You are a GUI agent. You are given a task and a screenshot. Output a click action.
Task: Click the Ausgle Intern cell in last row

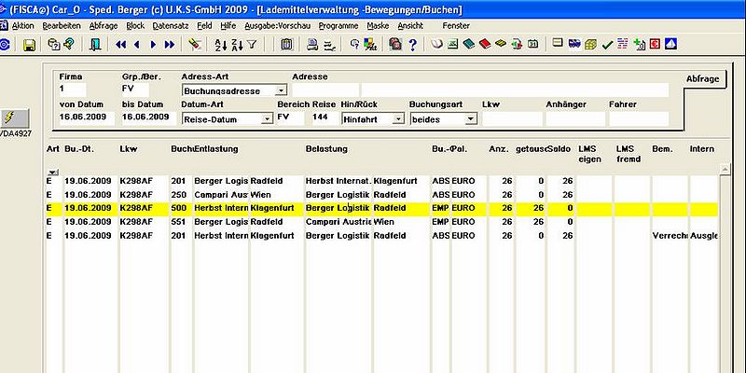(704, 236)
